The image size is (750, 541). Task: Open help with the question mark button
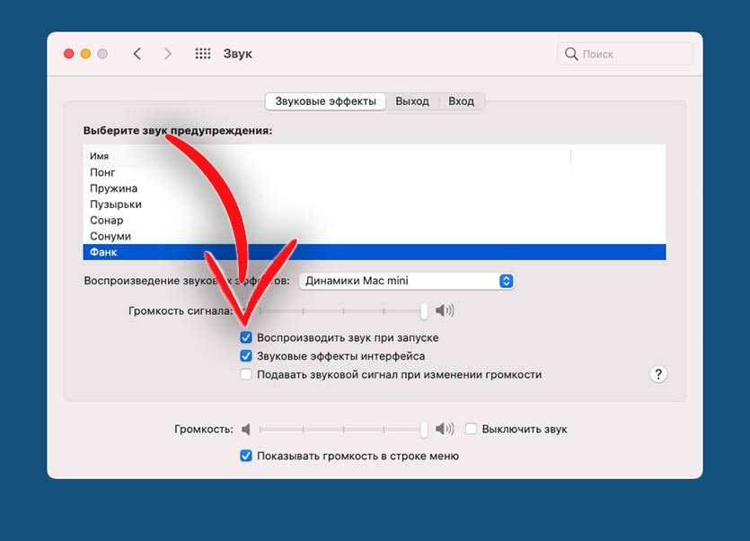(658, 374)
